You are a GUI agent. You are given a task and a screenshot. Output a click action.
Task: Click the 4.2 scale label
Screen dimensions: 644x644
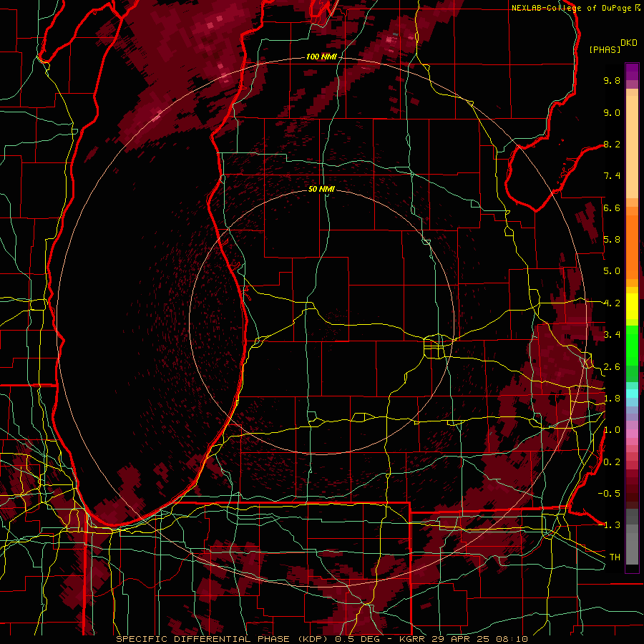tap(612, 303)
